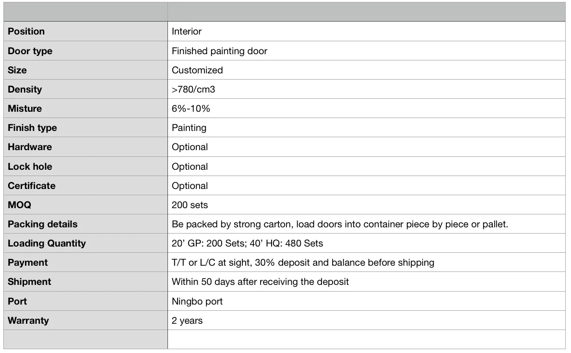Select the Hardware row's 'Optional' value

pyautogui.click(x=190, y=147)
